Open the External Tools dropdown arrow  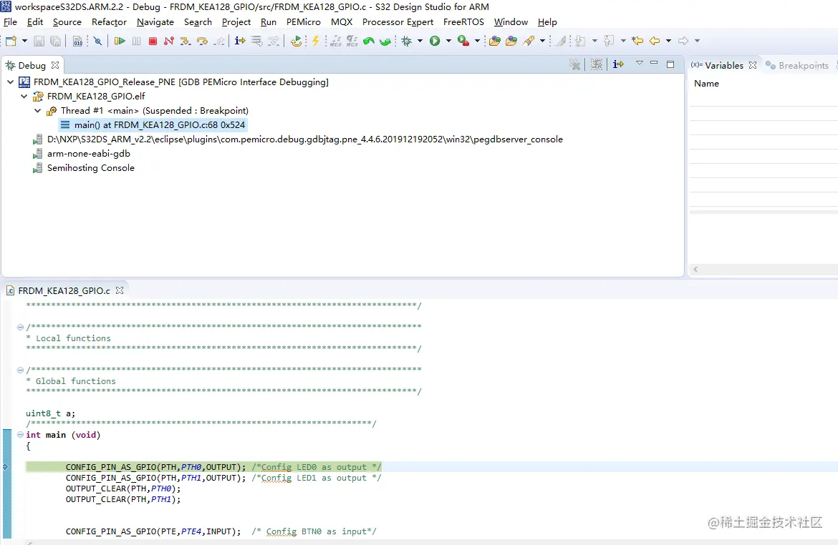pyautogui.click(x=477, y=41)
